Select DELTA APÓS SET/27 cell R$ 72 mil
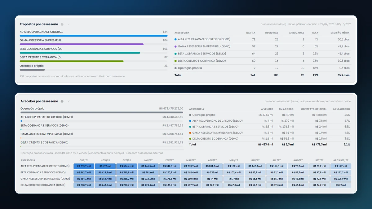 pyautogui.click(x=341, y=185)
